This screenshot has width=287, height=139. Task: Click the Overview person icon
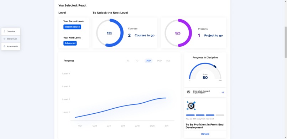click(4, 31)
